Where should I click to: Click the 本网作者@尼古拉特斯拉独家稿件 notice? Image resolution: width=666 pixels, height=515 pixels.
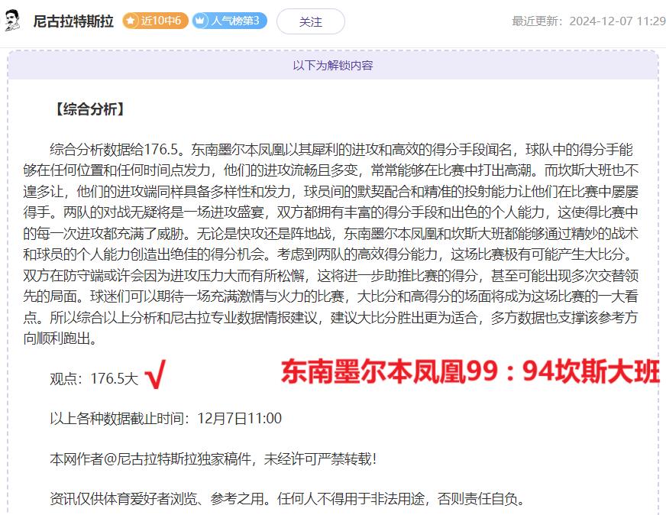213,459
